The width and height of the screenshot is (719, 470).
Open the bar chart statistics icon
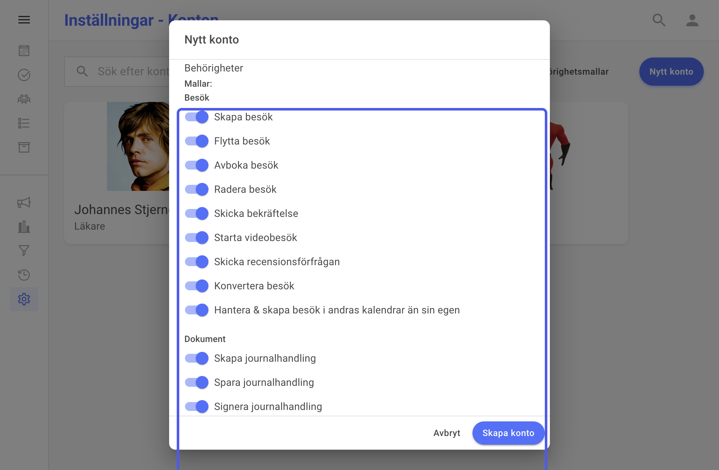[x=24, y=227]
